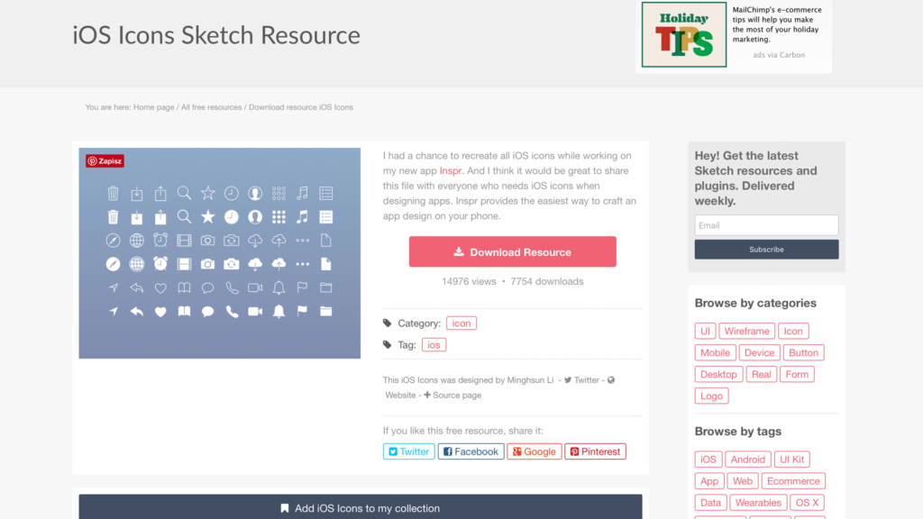923x519 pixels.
Task: Share via the Facebook button
Action: (471, 451)
